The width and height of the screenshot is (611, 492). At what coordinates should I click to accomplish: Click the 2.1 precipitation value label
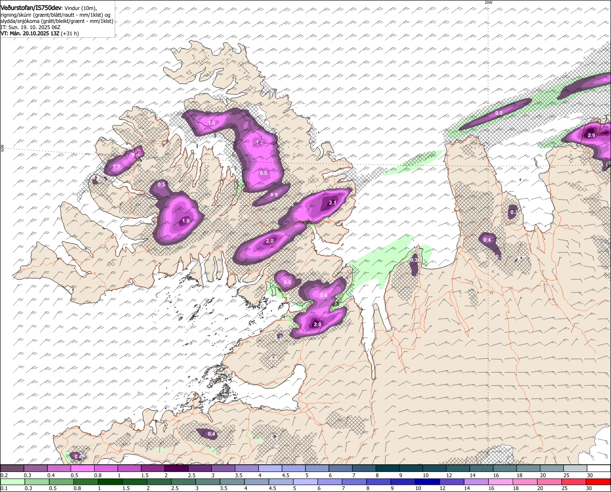click(x=333, y=203)
